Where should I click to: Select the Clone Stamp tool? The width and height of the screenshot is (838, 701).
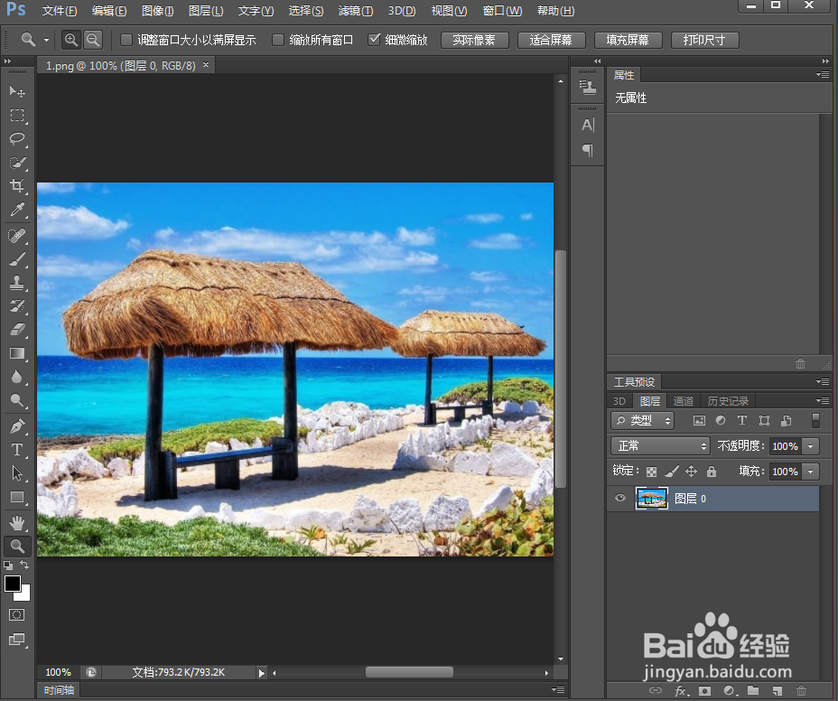click(17, 283)
